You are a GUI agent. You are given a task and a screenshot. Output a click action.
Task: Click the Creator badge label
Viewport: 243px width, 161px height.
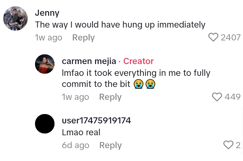[138, 61]
